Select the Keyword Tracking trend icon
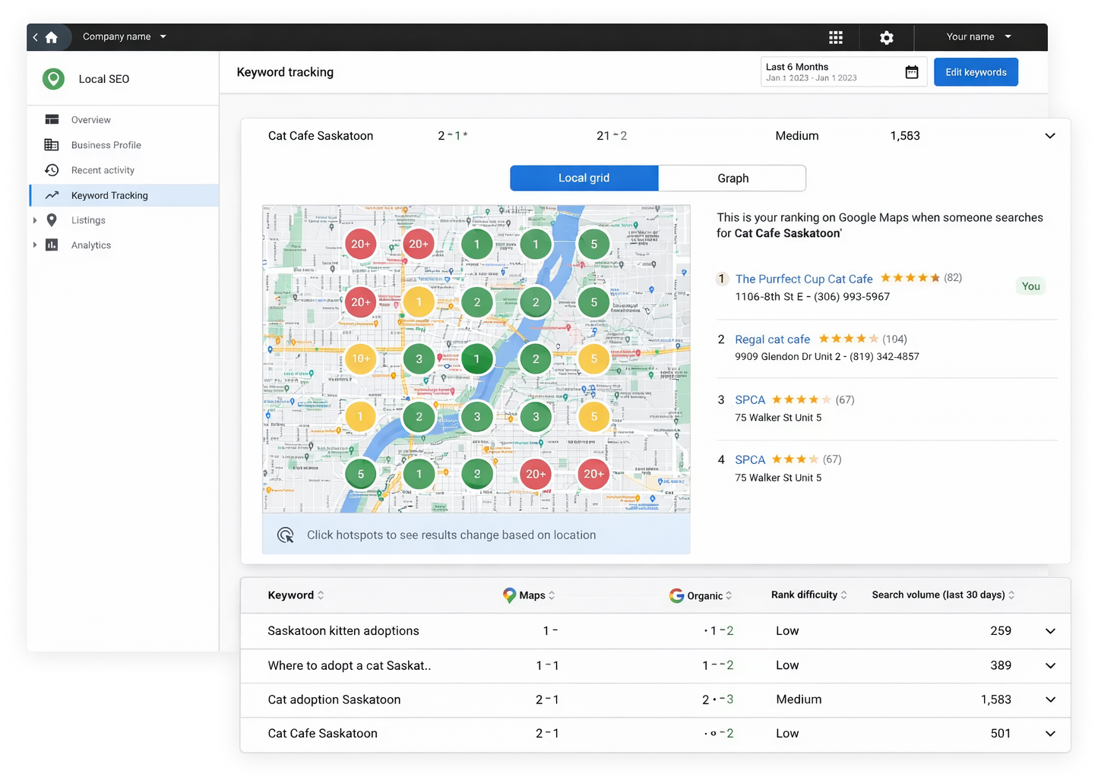Screen dimensions: 1098x783 pyautogui.click(x=52, y=195)
